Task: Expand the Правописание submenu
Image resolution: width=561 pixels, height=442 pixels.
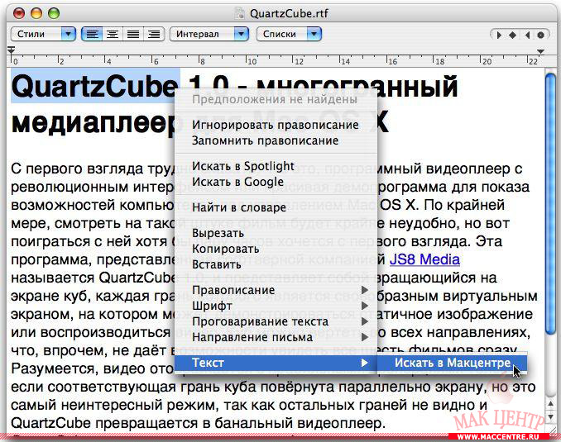Action: point(276,290)
